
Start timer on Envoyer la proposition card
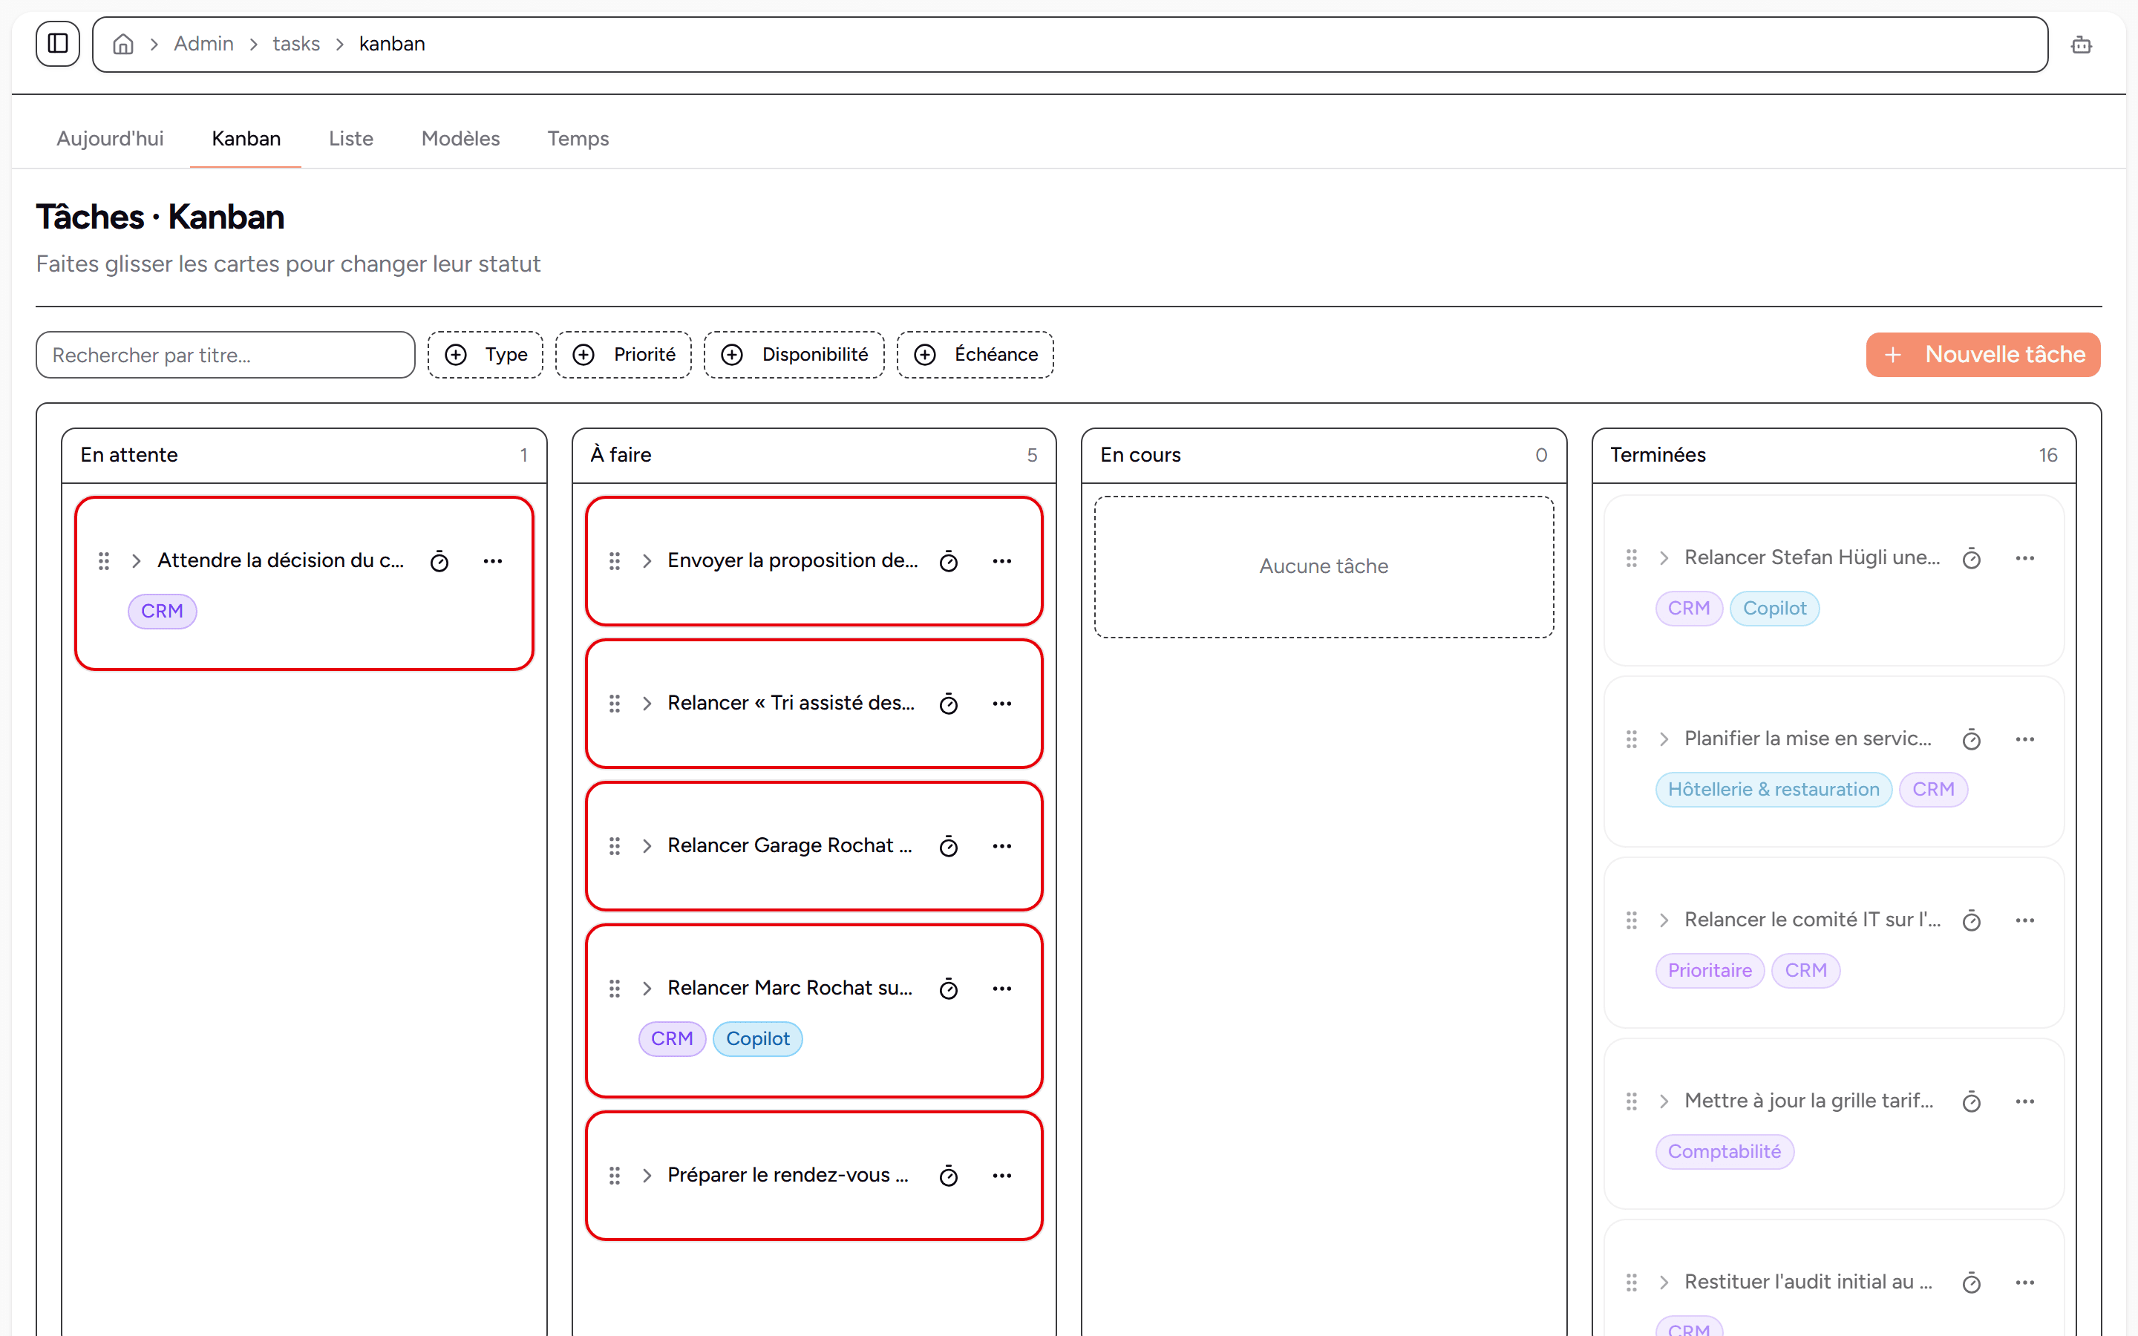(x=949, y=561)
